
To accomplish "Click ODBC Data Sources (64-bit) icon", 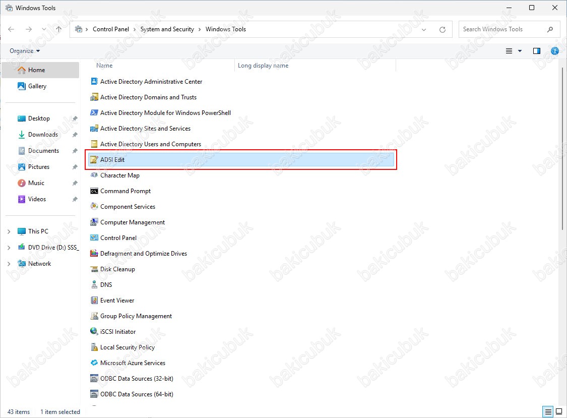I will 94,394.
